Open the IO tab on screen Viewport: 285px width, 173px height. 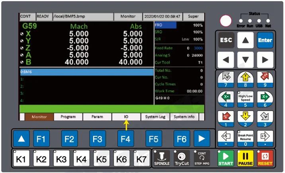(x=126, y=117)
